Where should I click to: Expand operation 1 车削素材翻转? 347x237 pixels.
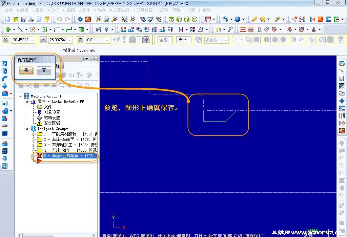point(34,134)
